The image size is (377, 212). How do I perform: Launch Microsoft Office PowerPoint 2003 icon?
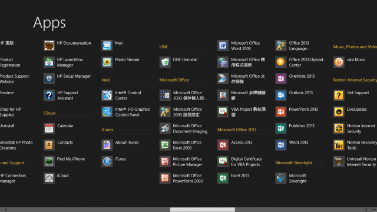click(165, 178)
